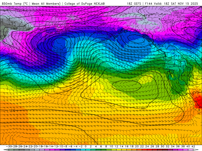The image size is (202, 151).
Task: Click the '18Z GEFS' model run text
Action: click(134, 4)
